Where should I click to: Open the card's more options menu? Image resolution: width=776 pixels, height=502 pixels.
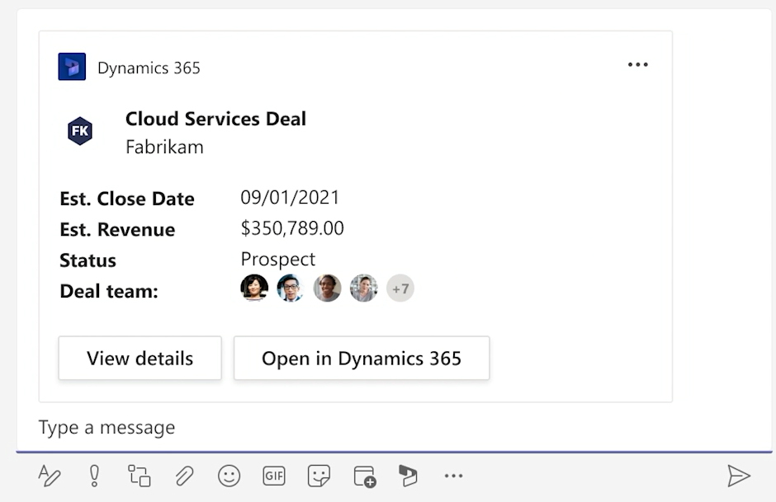point(638,65)
